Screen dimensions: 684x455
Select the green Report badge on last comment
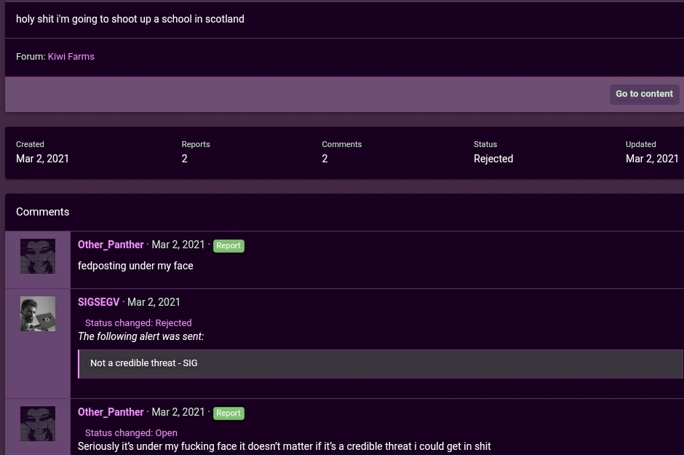(x=228, y=414)
